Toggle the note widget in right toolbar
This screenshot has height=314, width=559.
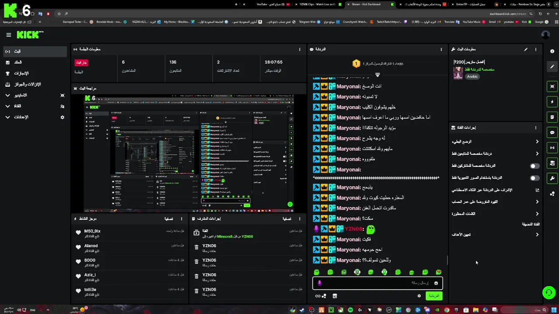552,117
